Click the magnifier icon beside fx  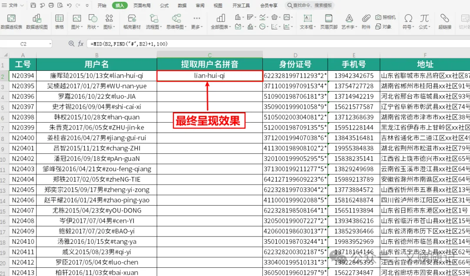pyautogui.click(x=71, y=44)
